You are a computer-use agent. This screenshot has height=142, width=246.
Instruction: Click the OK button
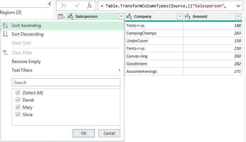point(84,133)
